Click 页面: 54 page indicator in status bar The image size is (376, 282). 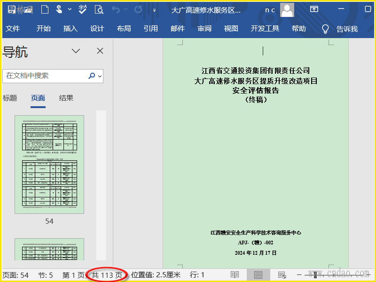point(16,275)
